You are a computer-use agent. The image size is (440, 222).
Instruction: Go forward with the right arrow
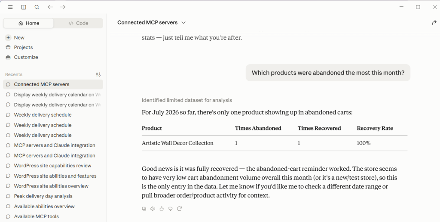63,7
